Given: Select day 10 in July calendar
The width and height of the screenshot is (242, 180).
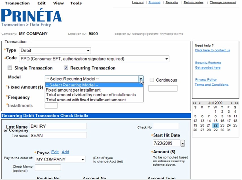Looking at the screenshot, I should 229,116.
